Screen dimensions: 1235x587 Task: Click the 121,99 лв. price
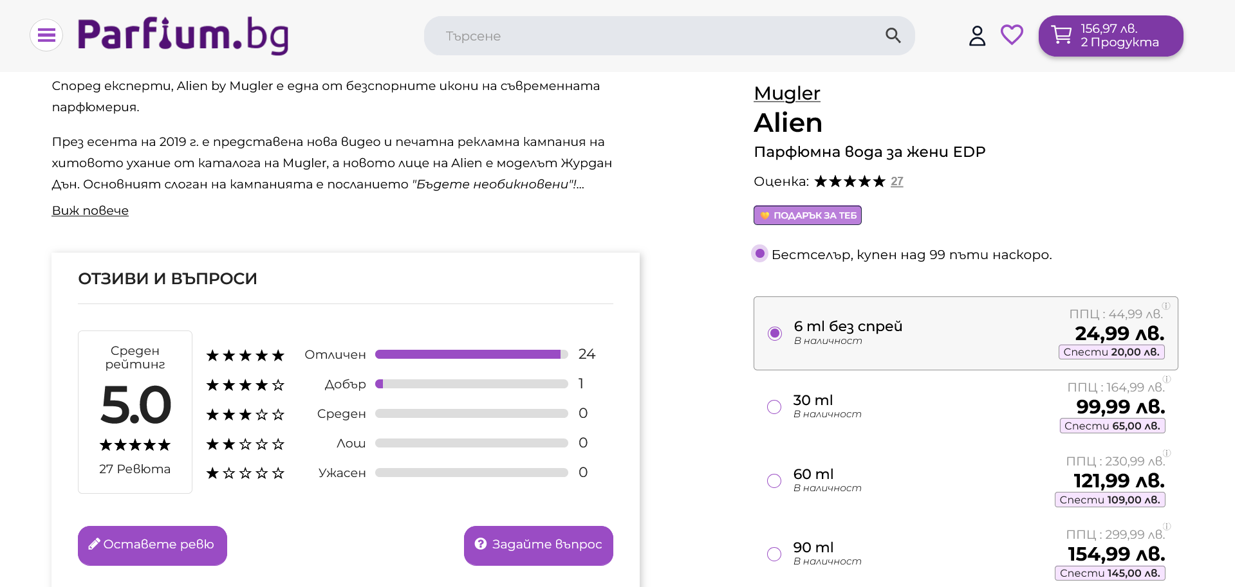click(x=1119, y=480)
